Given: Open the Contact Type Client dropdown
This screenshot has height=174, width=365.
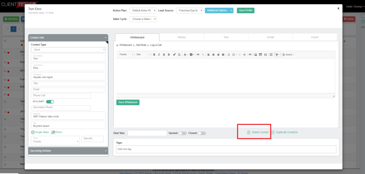Looking at the screenshot, I should click(x=68, y=50).
